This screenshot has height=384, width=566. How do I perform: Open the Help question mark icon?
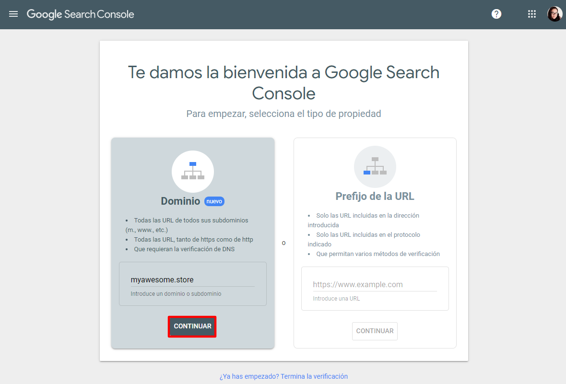pos(496,14)
